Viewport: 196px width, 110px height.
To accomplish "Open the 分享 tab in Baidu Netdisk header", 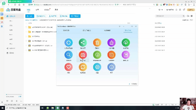I will tap(37, 10).
